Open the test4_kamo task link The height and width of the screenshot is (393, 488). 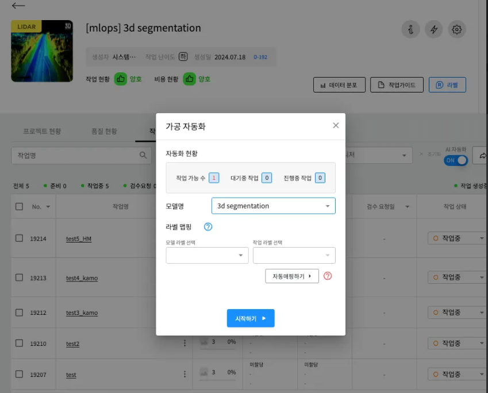pos(82,278)
